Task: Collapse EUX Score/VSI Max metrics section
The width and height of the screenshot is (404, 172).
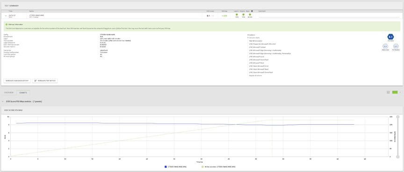Action: (3, 101)
